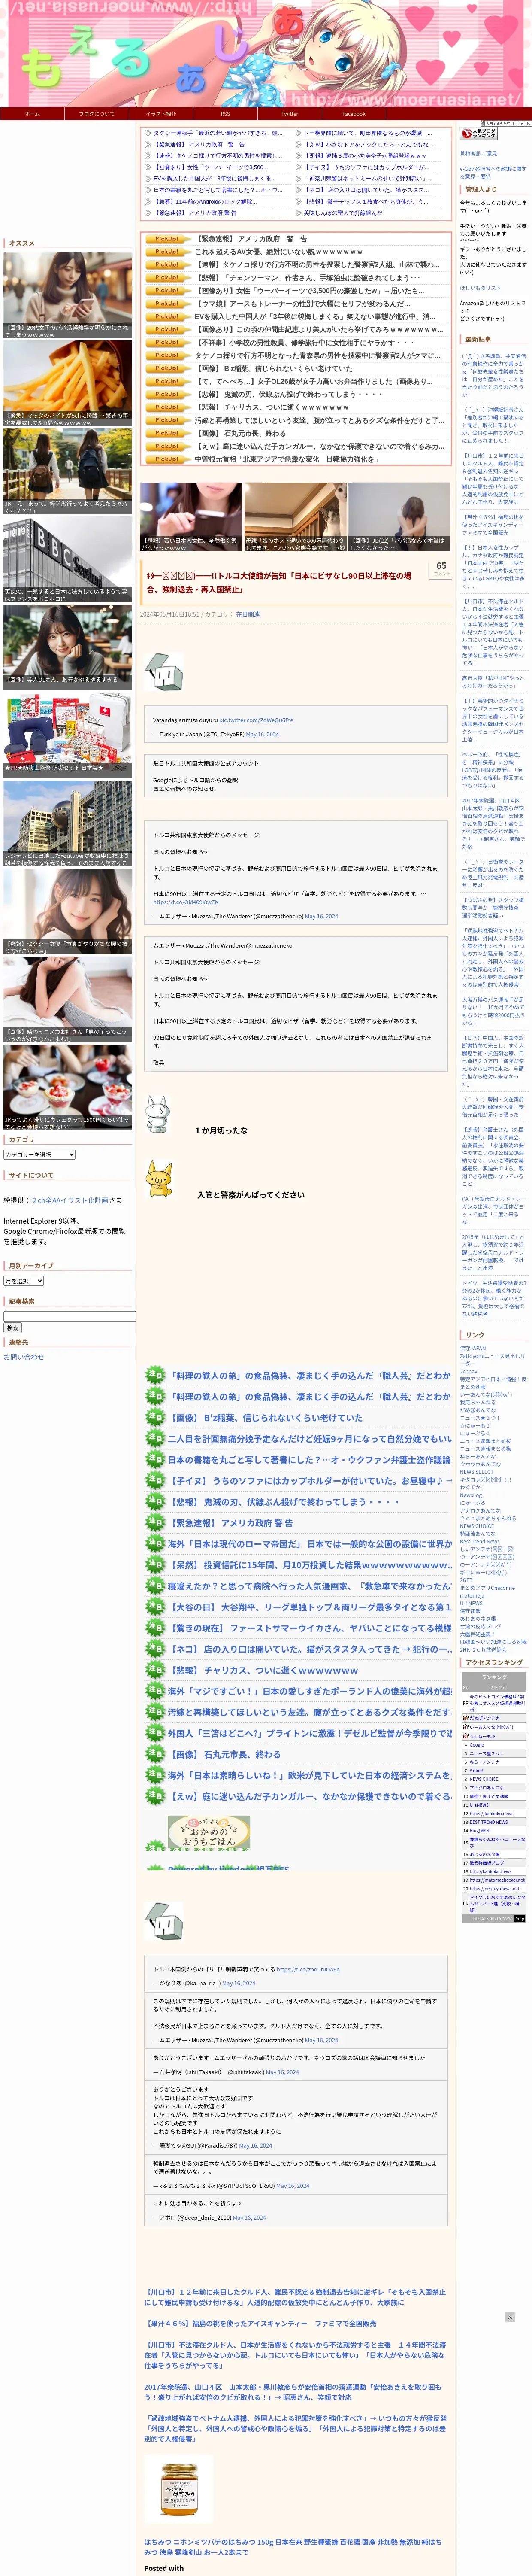
Task: Click green 注目 badge beside first 料理の鉄人 link
Action: (x=155, y=1375)
